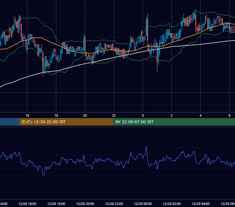Click the 0 hour label on price chart
This screenshot has height=207, width=235.
click(143, 116)
